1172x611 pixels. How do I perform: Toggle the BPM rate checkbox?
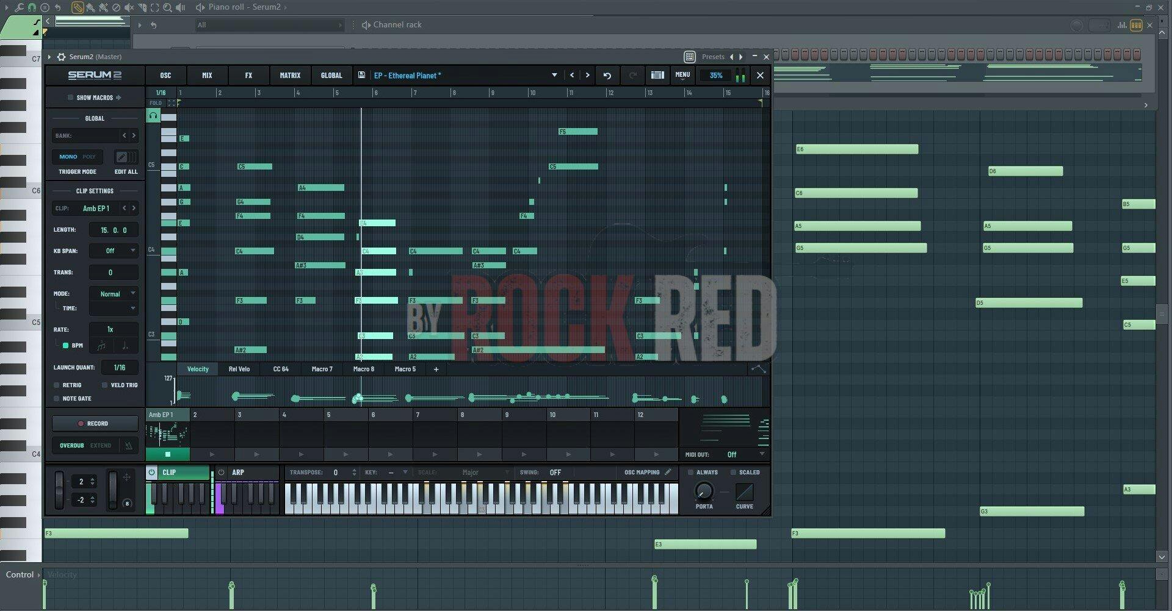point(65,346)
